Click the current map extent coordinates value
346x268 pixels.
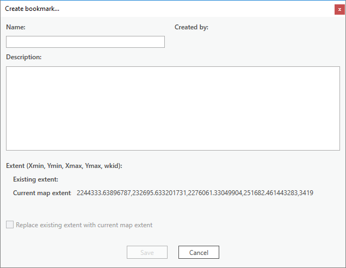[x=195, y=193]
